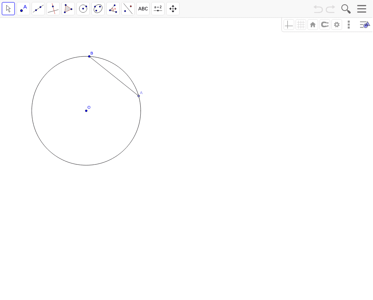
Task: Click the label B
Action: 91,53
